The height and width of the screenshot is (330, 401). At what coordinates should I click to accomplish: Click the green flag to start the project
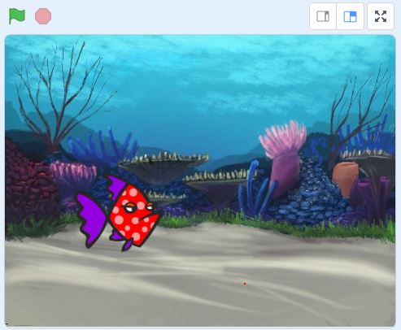click(17, 16)
